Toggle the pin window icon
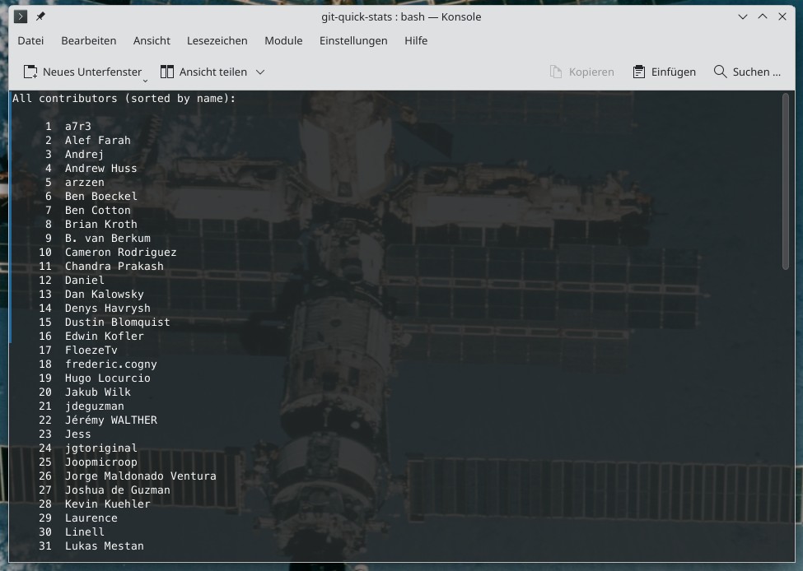This screenshot has width=803, height=571. point(40,16)
